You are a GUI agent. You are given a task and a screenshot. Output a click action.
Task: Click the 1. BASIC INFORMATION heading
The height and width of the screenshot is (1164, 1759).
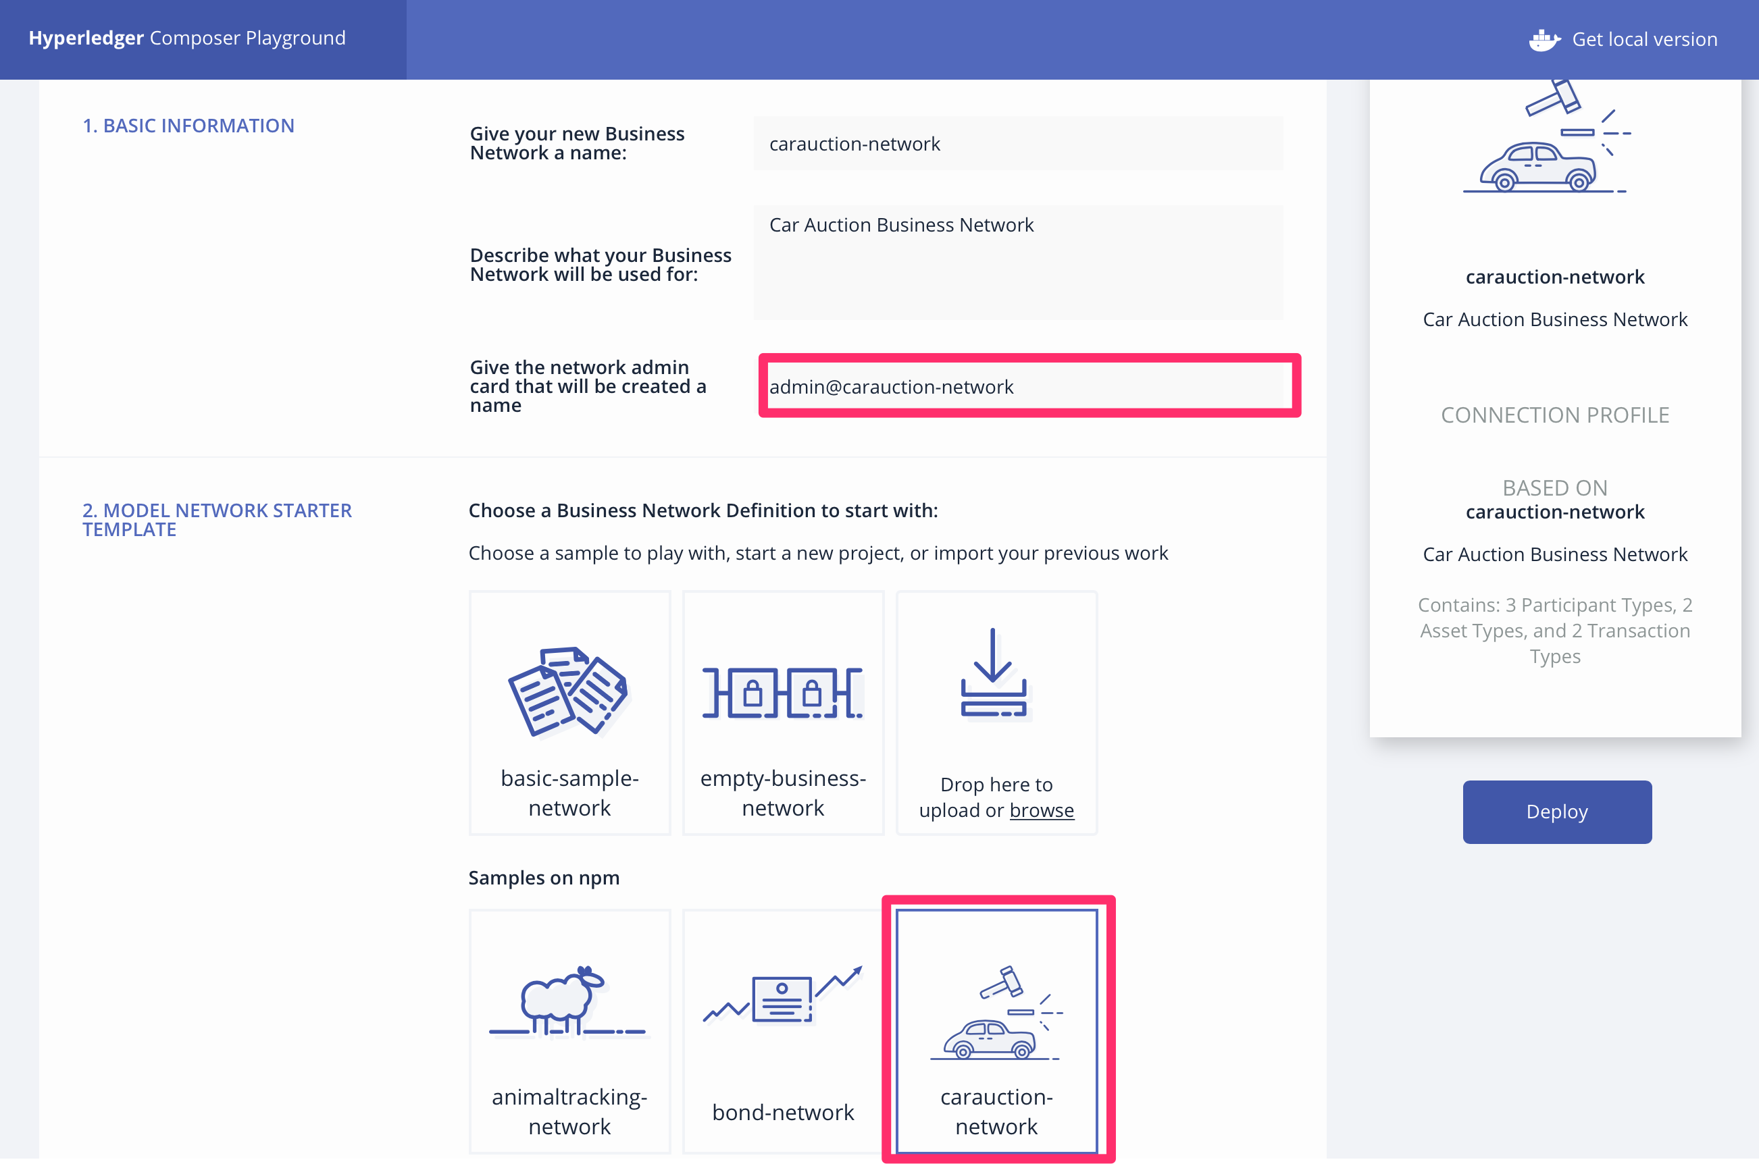(x=188, y=126)
